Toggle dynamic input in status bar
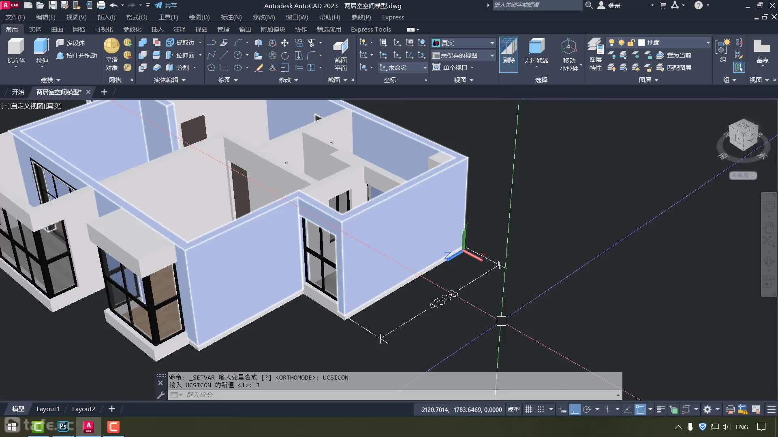The width and height of the screenshot is (778, 437). tap(562, 409)
